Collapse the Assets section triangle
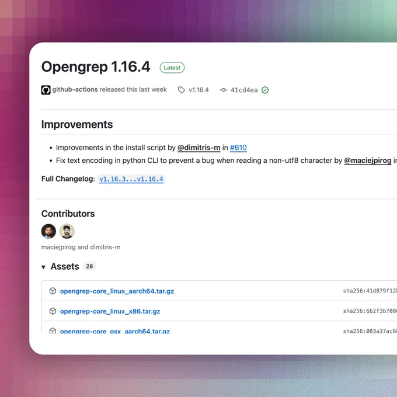This screenshot has width=397, height=397. coord(43,267)
